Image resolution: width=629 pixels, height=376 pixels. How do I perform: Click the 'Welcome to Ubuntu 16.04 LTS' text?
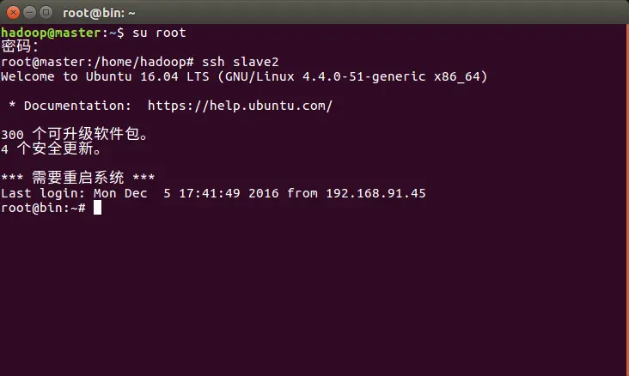105,76
